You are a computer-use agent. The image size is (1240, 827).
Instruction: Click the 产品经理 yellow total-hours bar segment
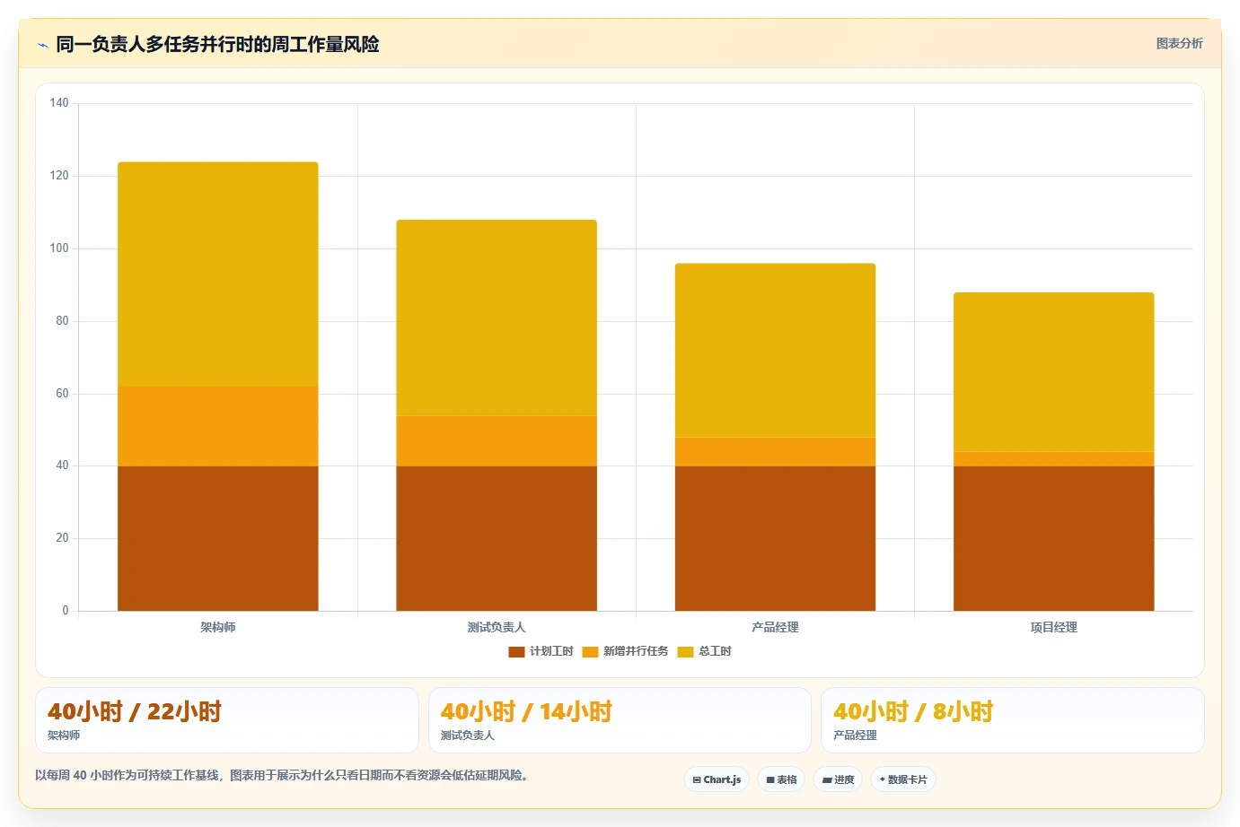pyautogui.click(x=775, y=350)
